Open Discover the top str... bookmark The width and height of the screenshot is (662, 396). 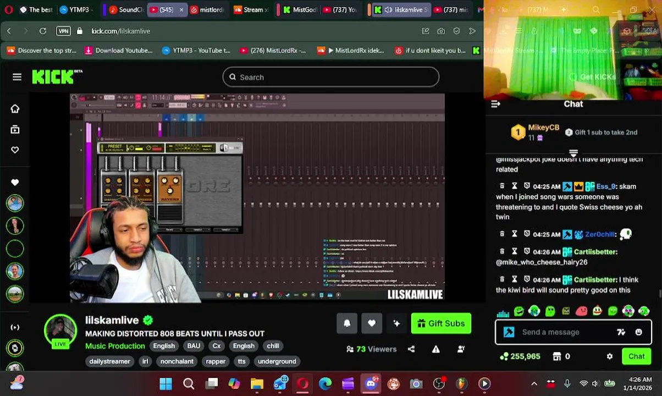41,51
